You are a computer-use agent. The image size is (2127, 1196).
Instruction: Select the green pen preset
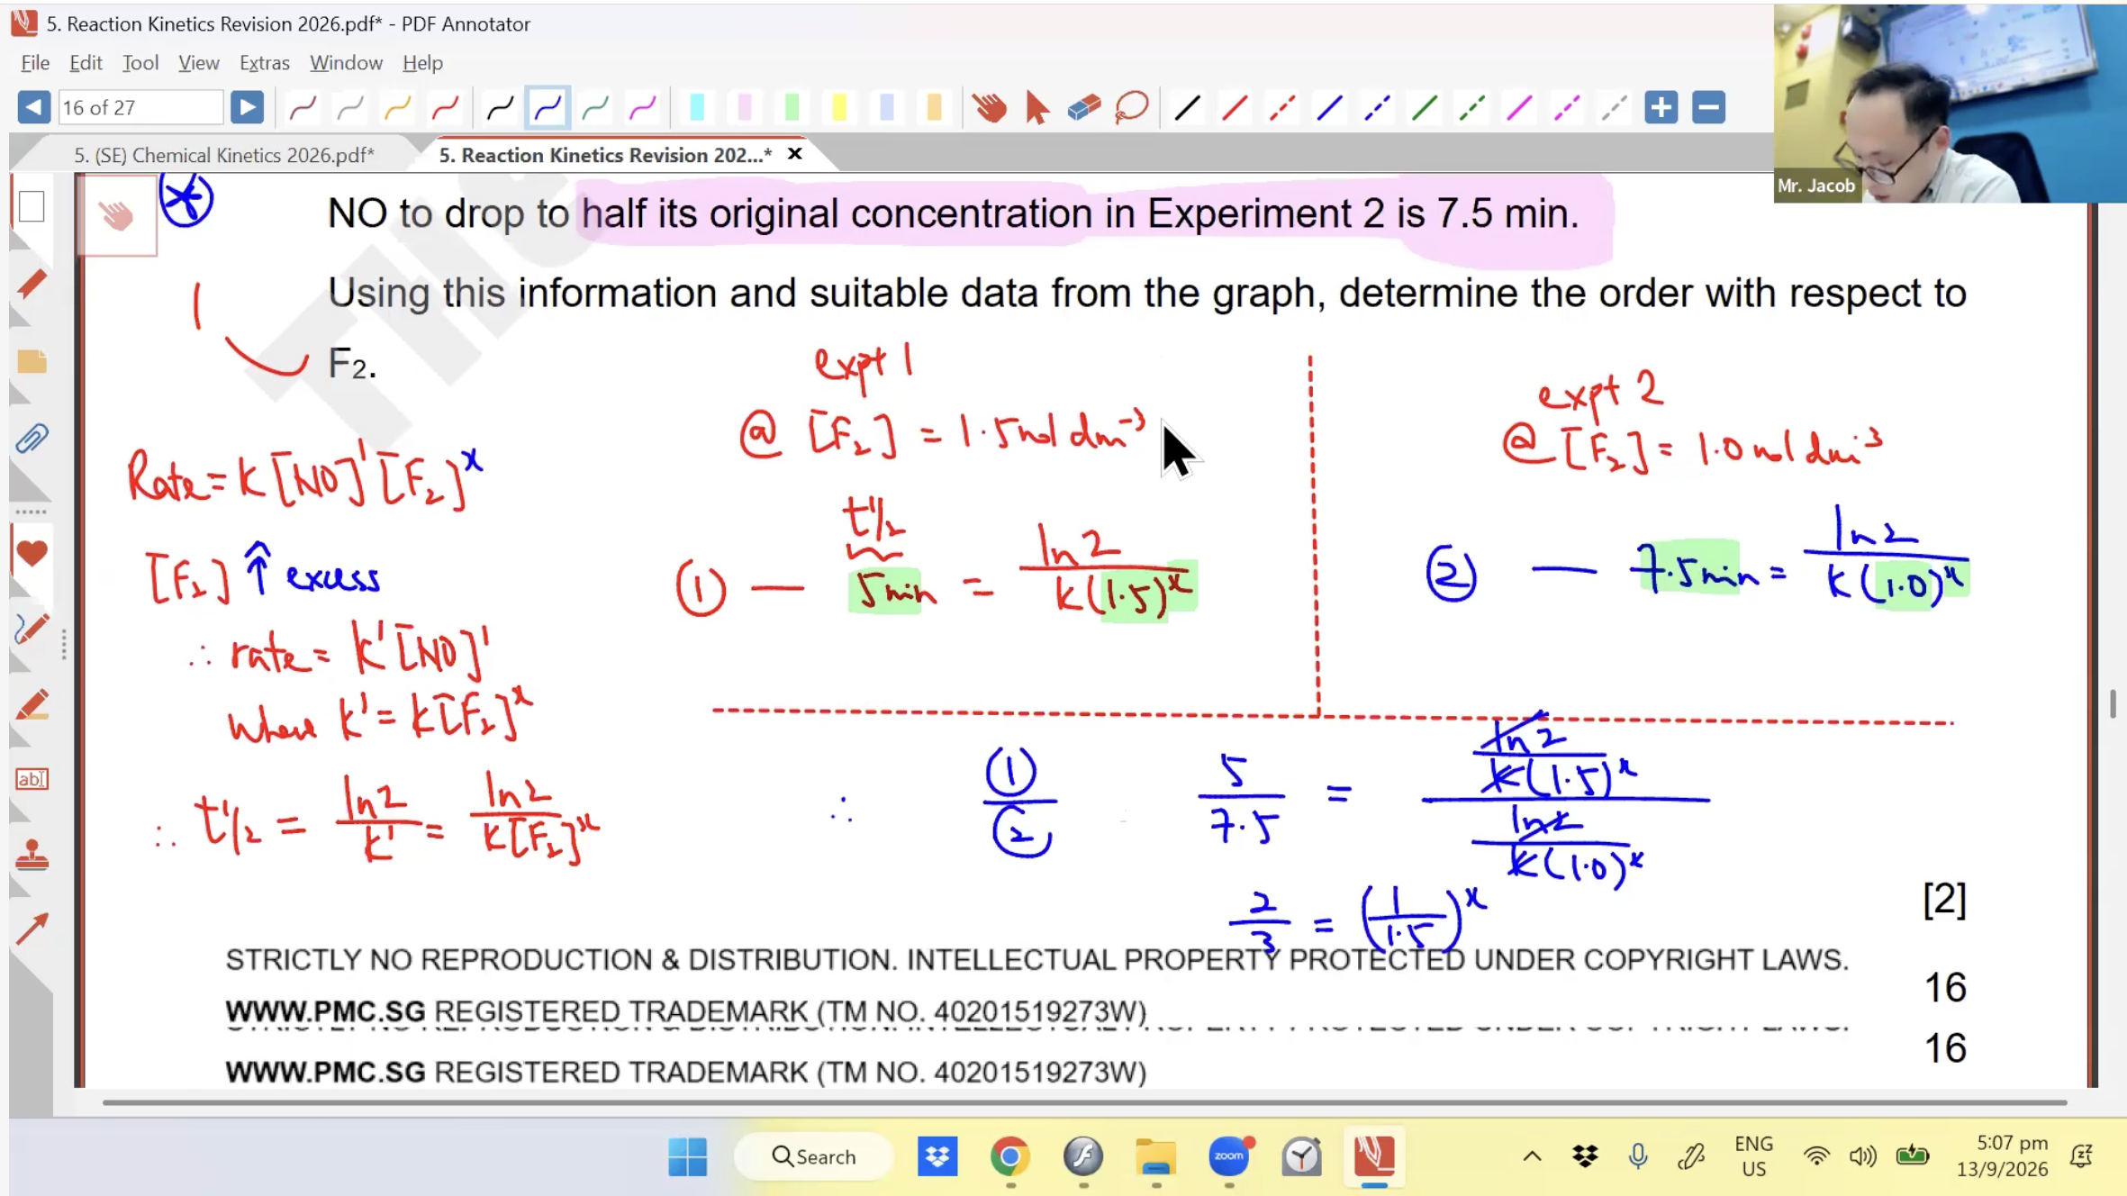(595, 108)
